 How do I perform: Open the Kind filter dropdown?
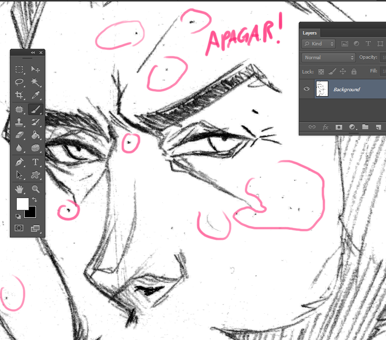coord(319,44)
